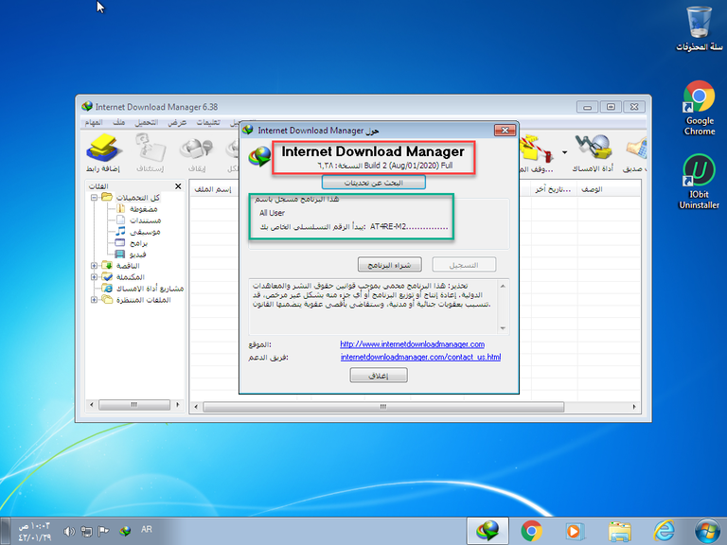Select Grabber projects (مشاريع أداة الامساك) item
Viewport: 727px width, 545px height.
(x=143, y=289)
